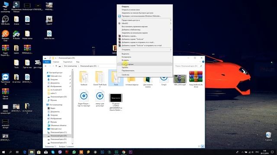Open Видео under Этот компьютер
The height and width of the screenshot is (155, 277).
[53, 108]
